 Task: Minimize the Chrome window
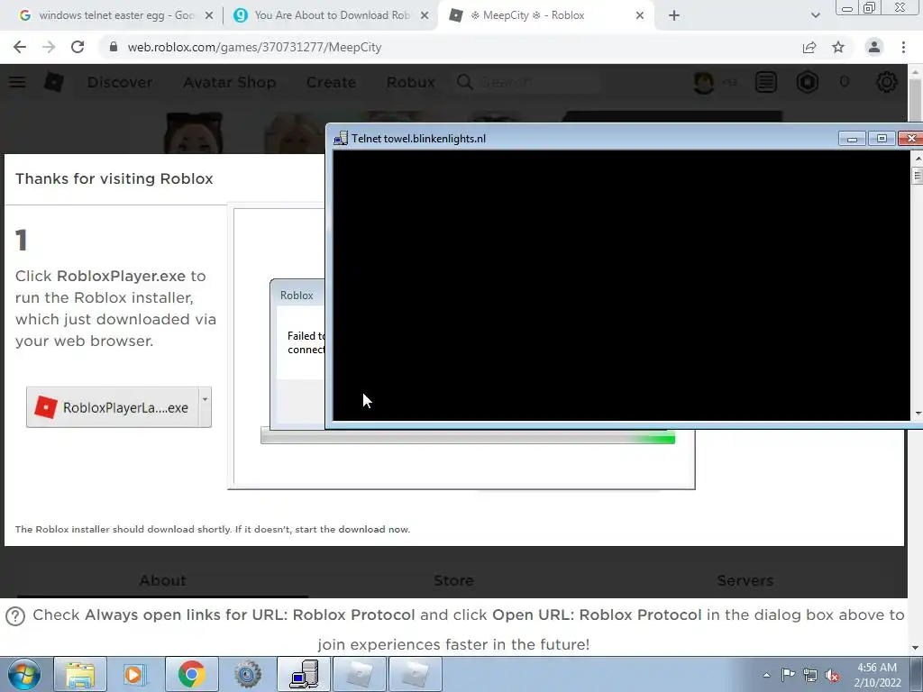[x=847, y=7]
